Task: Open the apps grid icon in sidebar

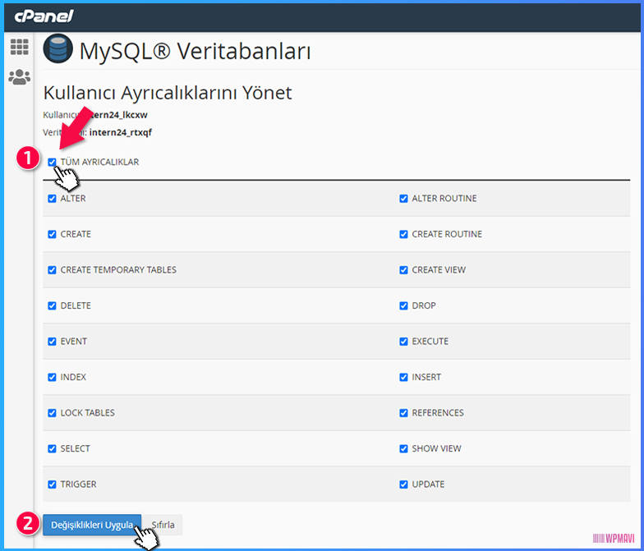Action: click(20, 47)
